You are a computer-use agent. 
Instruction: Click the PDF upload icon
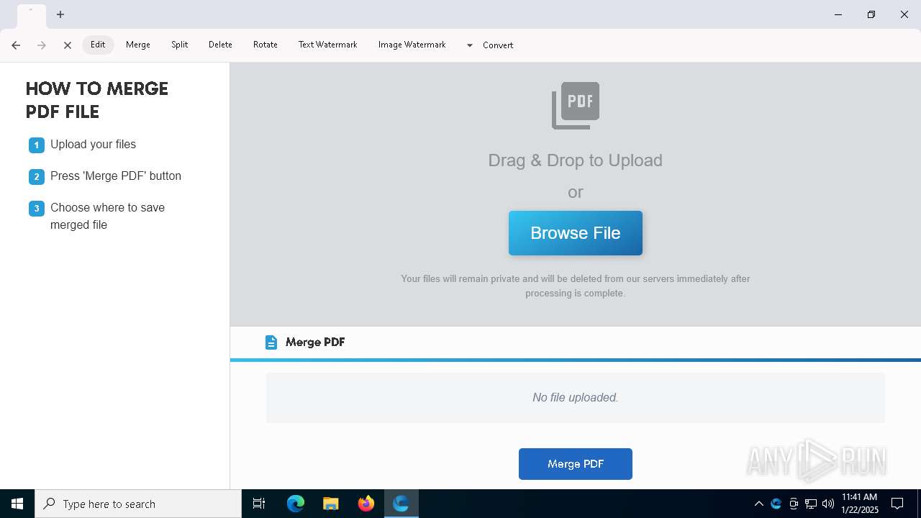[576, 106]
